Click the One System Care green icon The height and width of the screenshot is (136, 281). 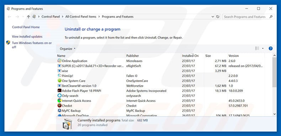coord(59,81)
